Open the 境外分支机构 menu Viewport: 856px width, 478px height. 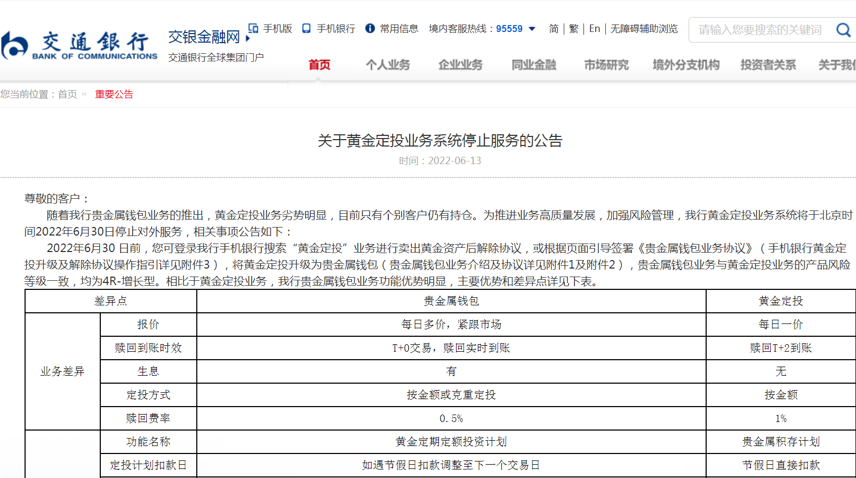pyautogui.click(x=686, y=65)
